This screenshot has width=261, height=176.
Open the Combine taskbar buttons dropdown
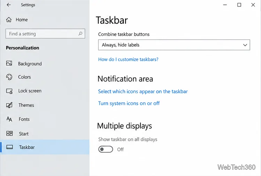click(x=174, y=45)
